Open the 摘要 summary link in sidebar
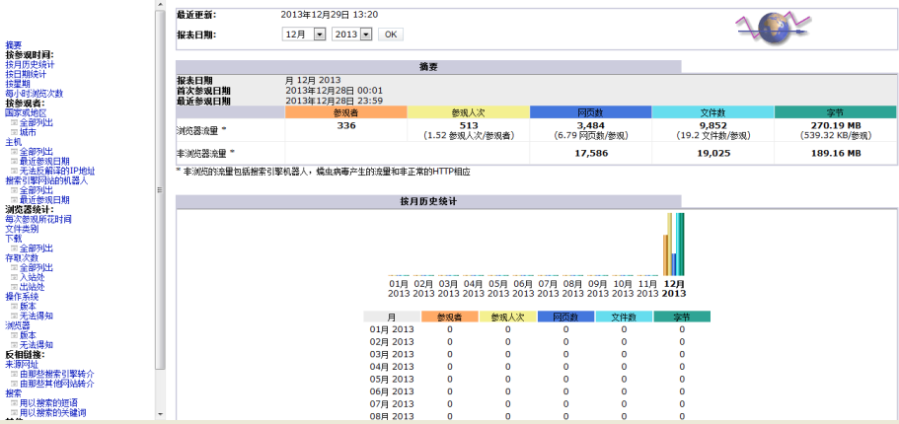The image size is (899, 424). [14, 45]
